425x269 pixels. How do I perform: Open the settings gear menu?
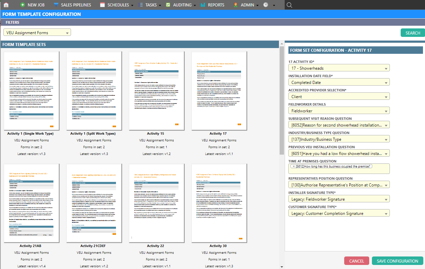(x=266, y=5)
